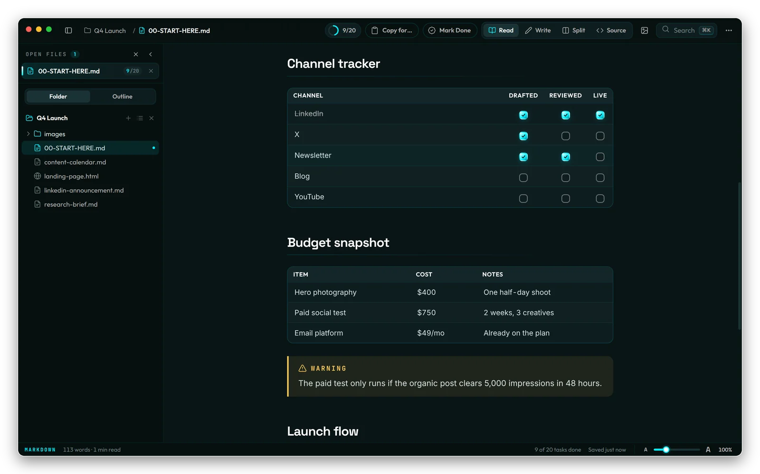
Task: Open content-calendar.md file
Action: coord(90,162)
